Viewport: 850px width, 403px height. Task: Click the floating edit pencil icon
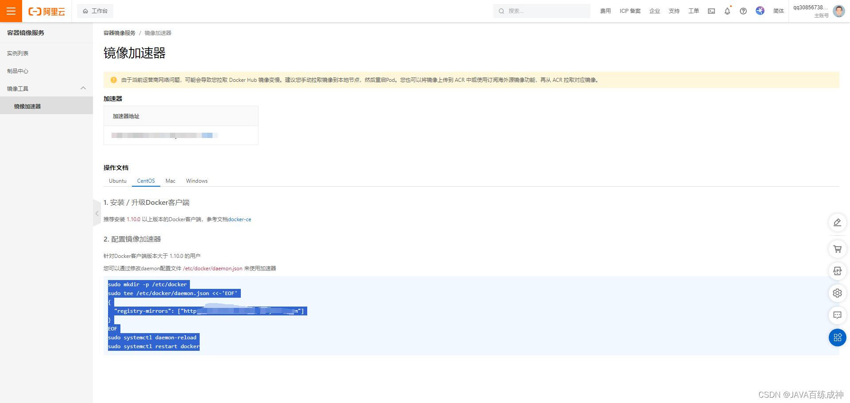coord(837,223)
